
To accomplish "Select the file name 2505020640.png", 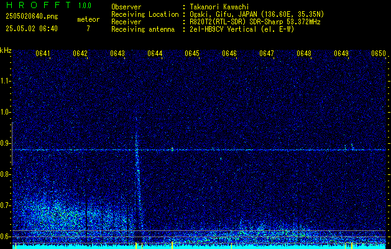I will 32,16.
